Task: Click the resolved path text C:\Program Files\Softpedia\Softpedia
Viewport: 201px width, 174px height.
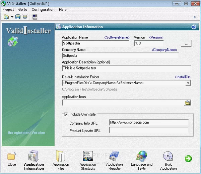Action: click(90, 89)
